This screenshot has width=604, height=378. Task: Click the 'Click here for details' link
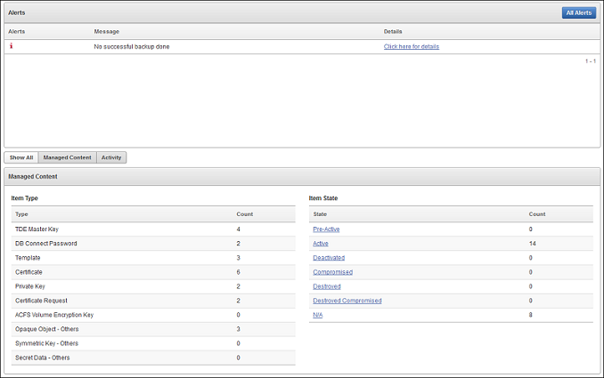click(x=411, y=46)
